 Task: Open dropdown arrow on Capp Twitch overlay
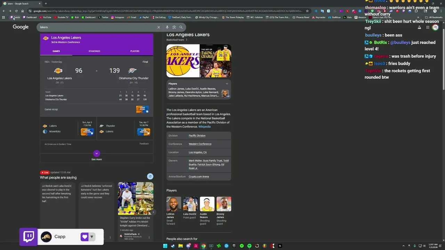(x=92, y=237)
